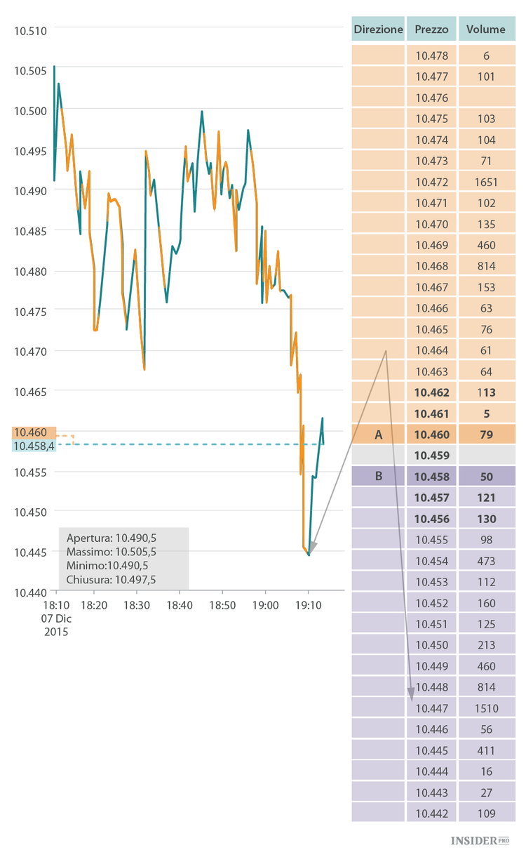Click the gray arrowhead at the chart's lowest point
The image size is (526, 855).
[x=311, y=548]
